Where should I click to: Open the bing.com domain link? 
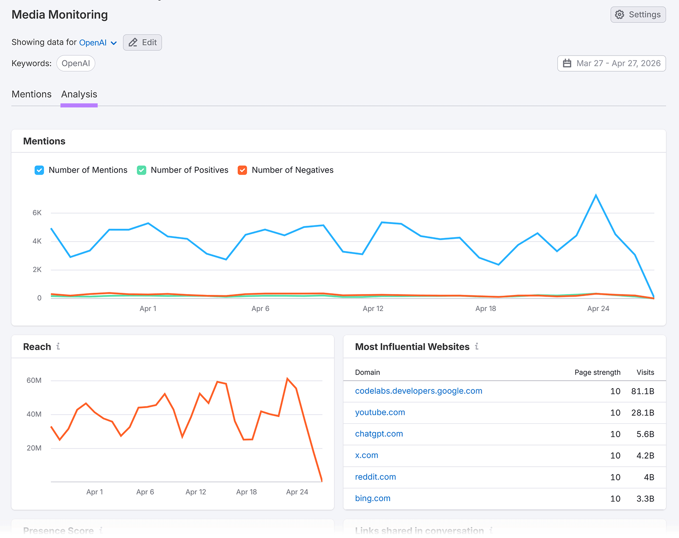[373, 498]
